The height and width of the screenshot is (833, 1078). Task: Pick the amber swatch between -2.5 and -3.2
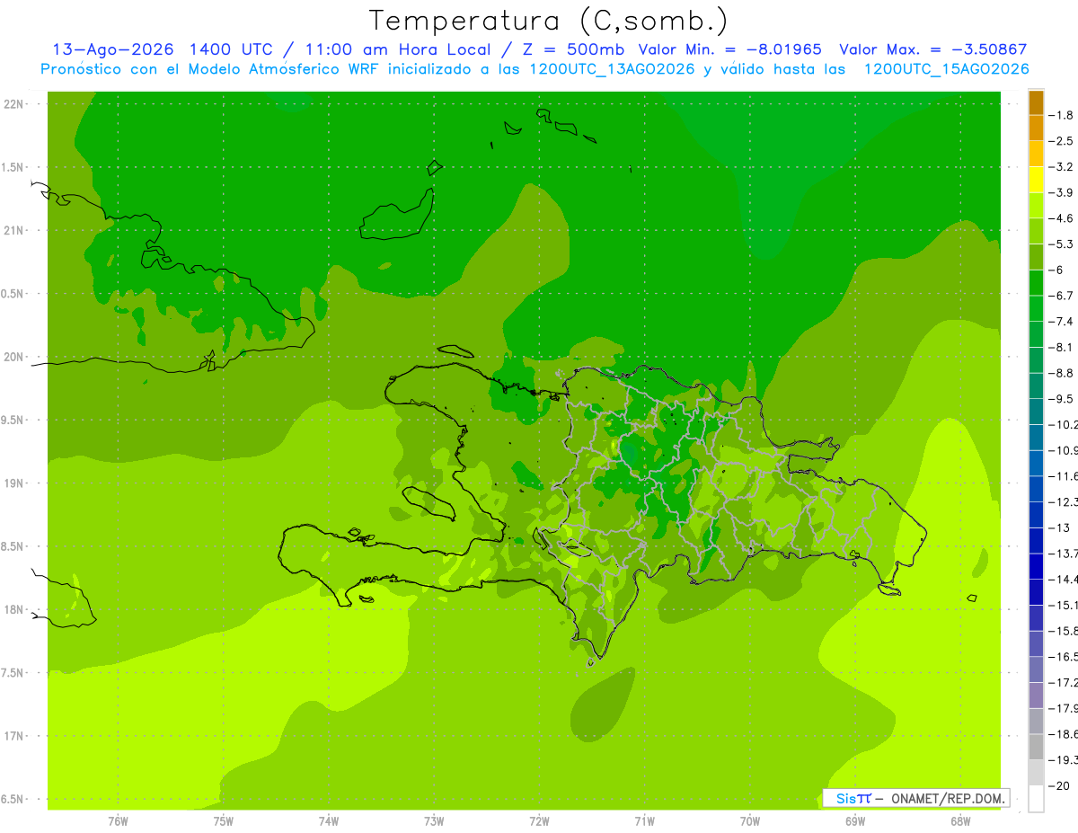point(1036,154)
